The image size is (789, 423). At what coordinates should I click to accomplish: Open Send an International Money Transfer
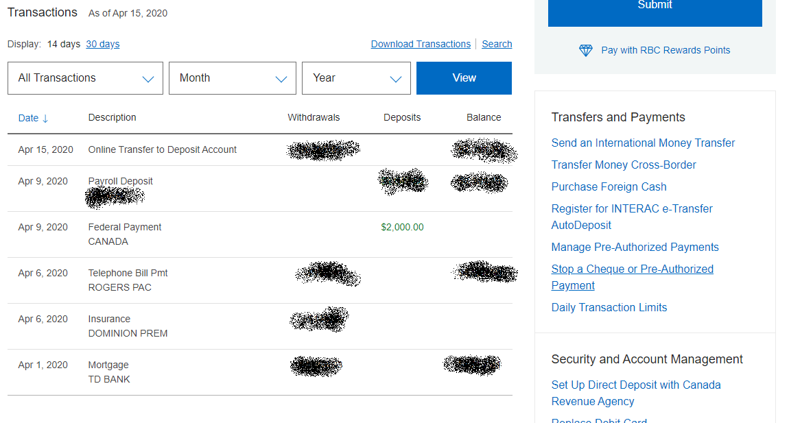coord(643,143)
